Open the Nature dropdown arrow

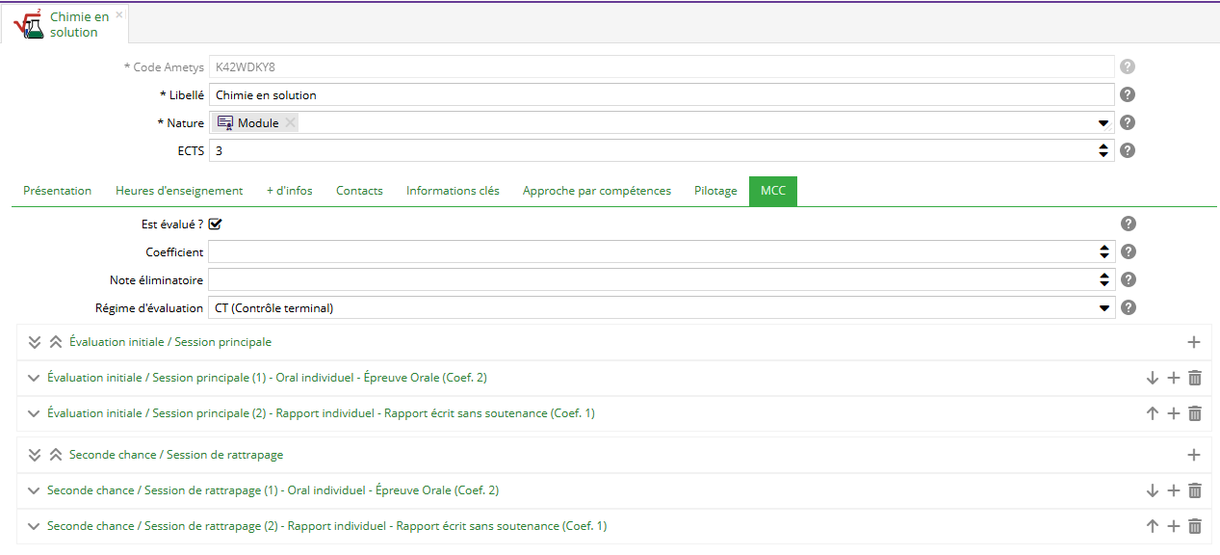tap(1103, 123)
